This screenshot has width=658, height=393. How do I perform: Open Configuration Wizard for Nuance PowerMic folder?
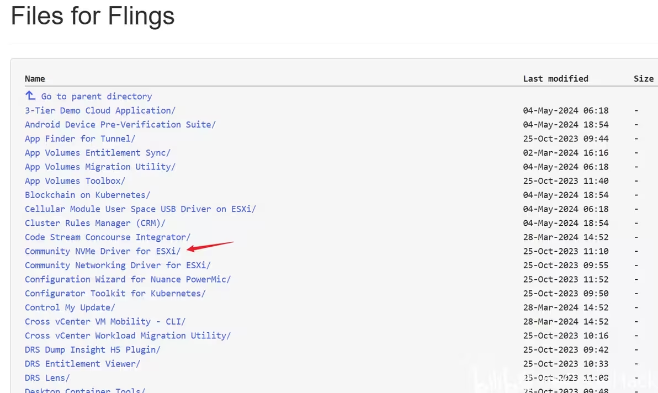click(x=128, y=279)
